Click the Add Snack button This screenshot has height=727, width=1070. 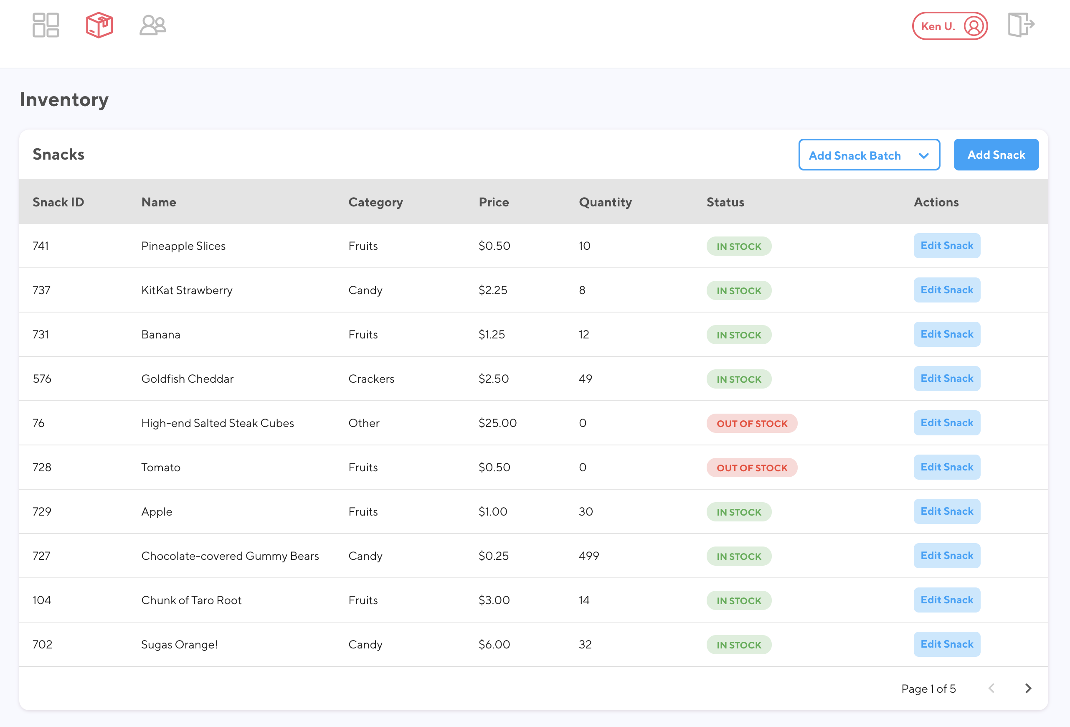pyautogui.click(x=996, y=154)
